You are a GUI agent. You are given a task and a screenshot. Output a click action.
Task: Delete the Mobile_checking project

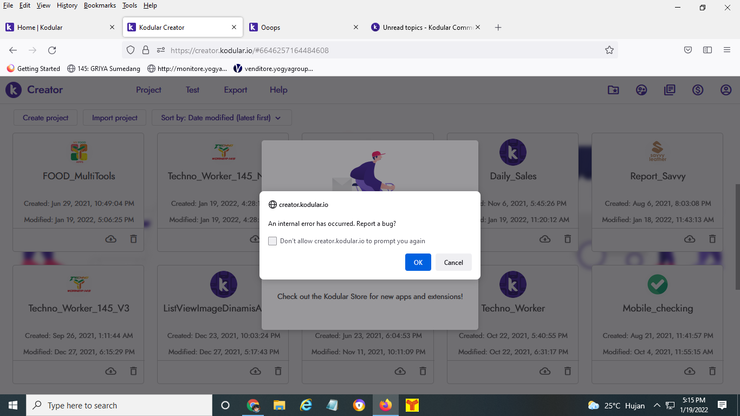click(712, 371)
